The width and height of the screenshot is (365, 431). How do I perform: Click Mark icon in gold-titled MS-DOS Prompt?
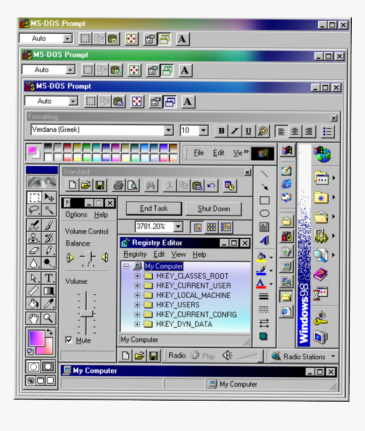click(x=85, y=39)
